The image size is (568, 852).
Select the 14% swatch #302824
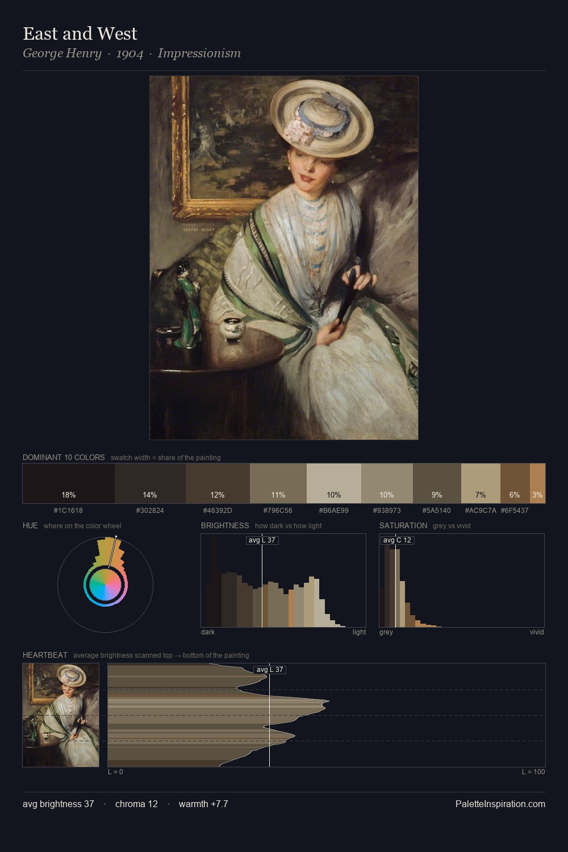tap(150, 483)
